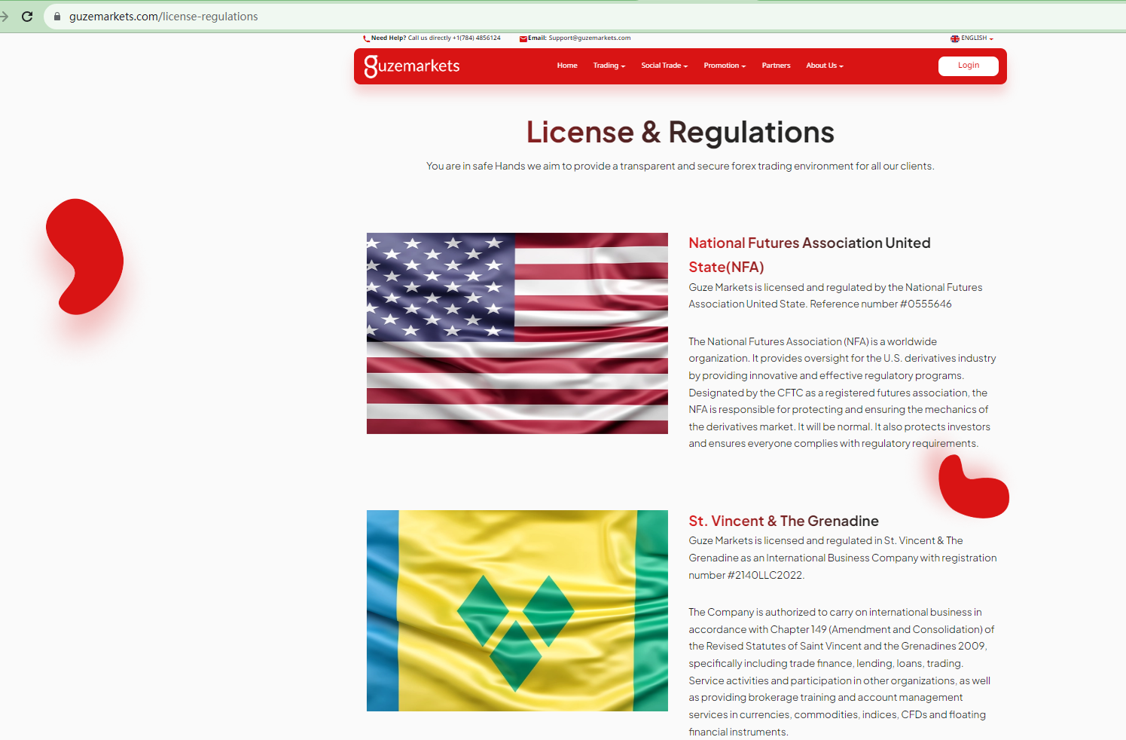The width and height of the screenshot is (1126, 740).
Task: Click the UK flag language icon
Action: point(955,38)
